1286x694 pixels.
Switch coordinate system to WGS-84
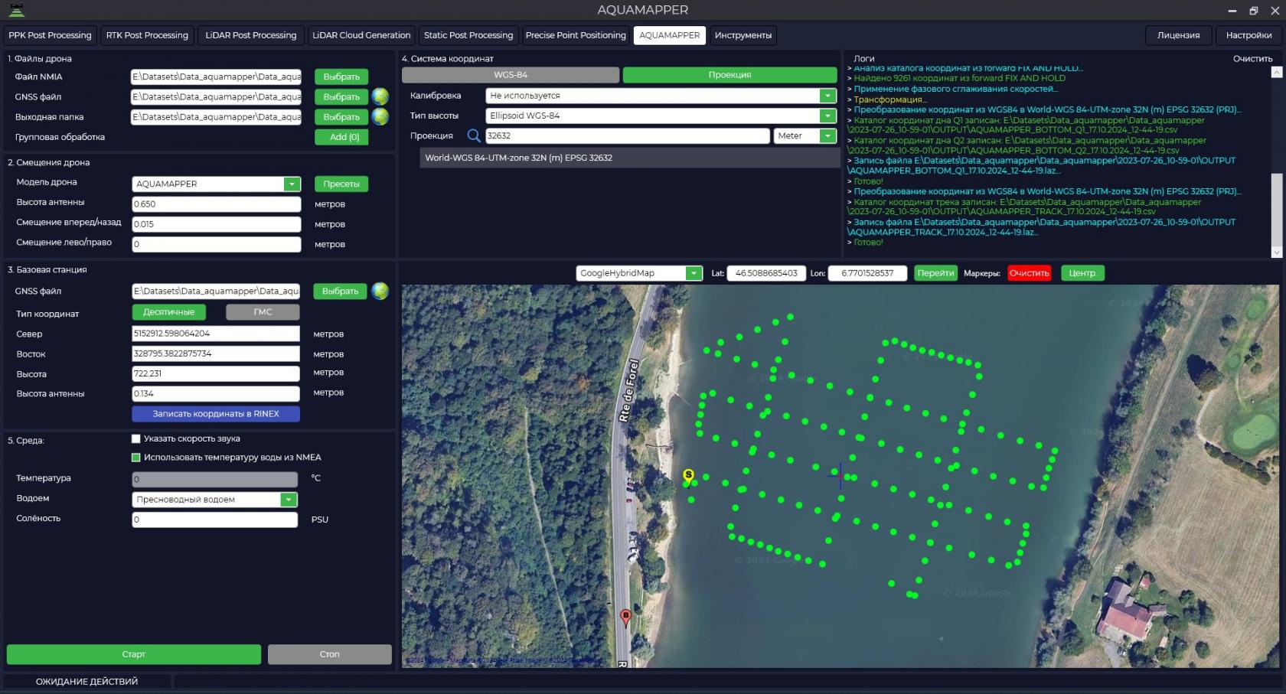pos(511,75)
